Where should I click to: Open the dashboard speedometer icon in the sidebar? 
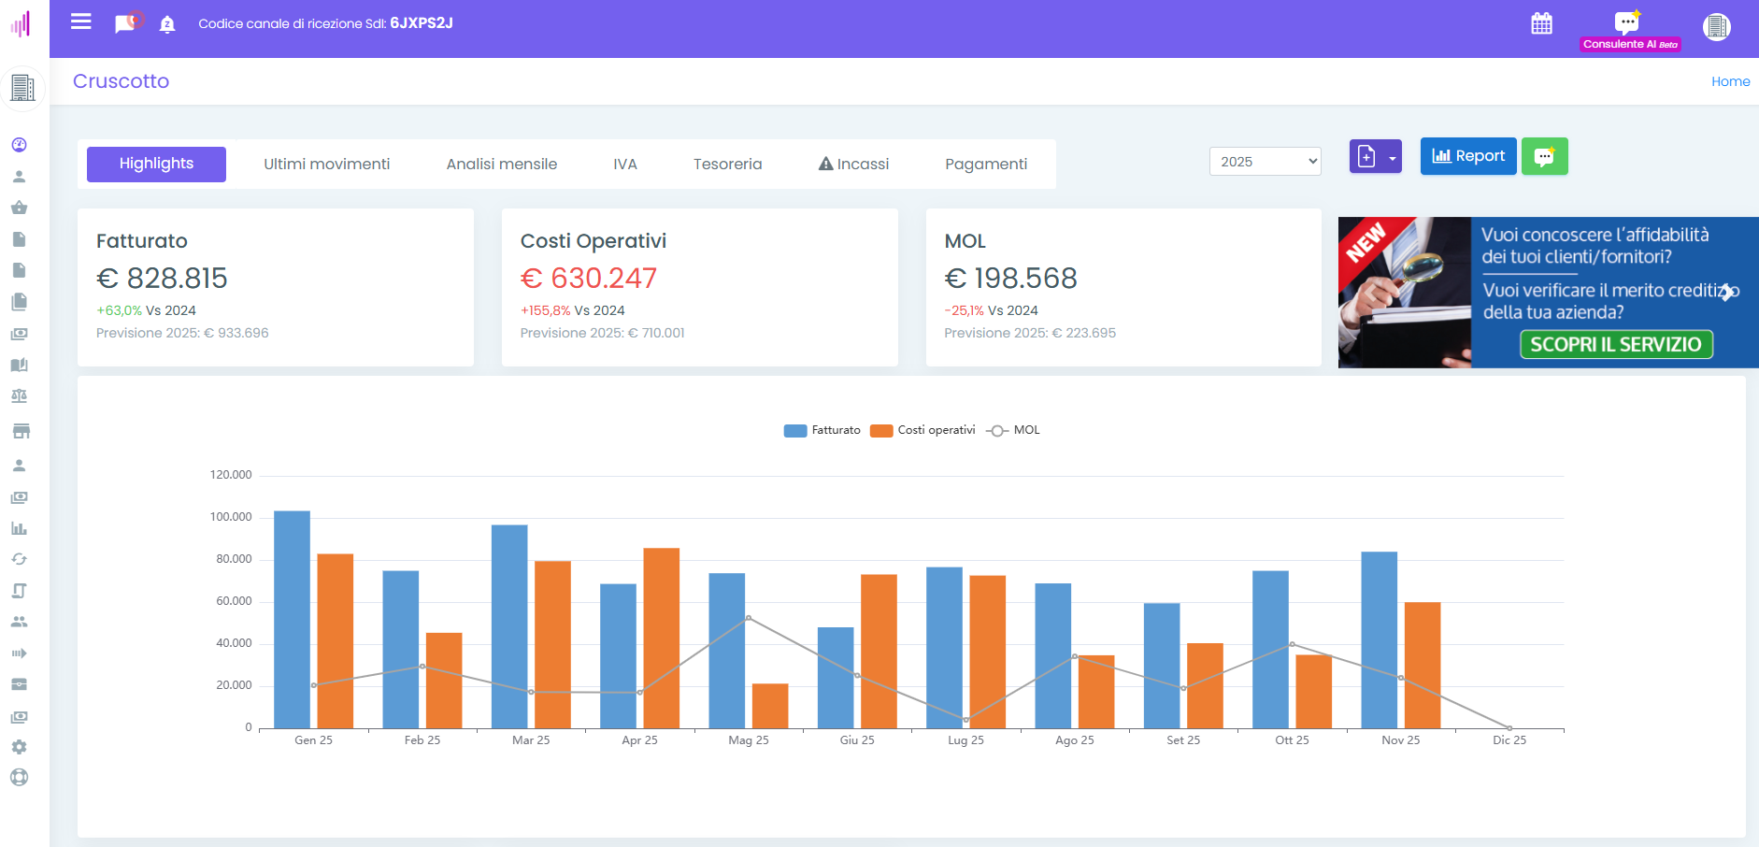tap(19, 145)
